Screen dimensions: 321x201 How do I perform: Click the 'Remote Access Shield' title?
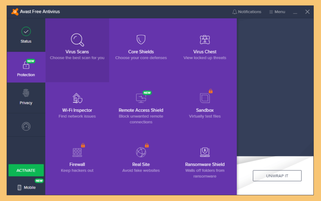click(x=141, y=110)
